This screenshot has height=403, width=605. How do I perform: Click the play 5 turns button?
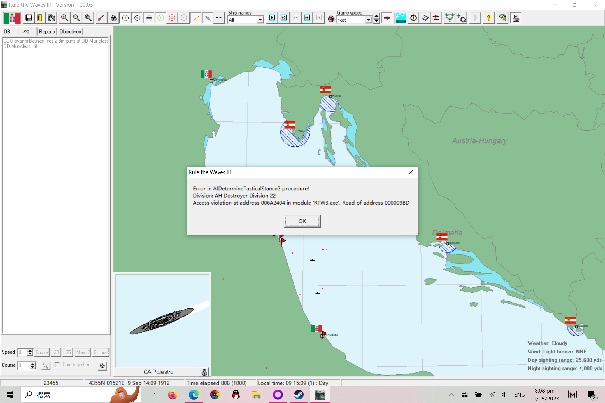[x=284, y=18]
